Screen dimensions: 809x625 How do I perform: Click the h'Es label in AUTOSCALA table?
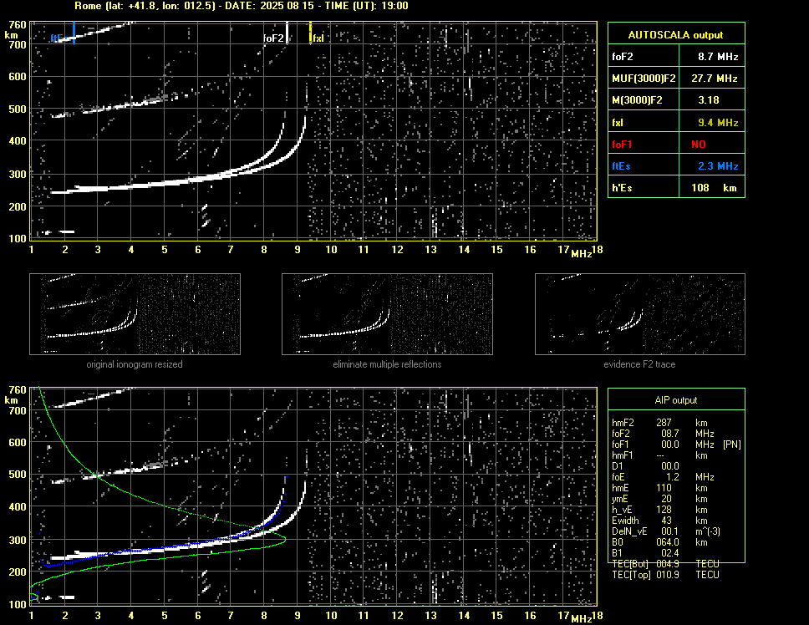pos(622,188)
